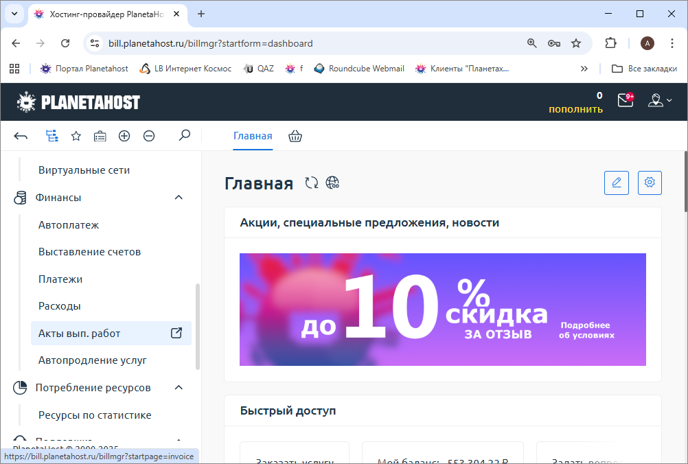Open Платежи in the sidebar menu
The width and height of the screenshot is (688, 464).
[x=60, y=279]
